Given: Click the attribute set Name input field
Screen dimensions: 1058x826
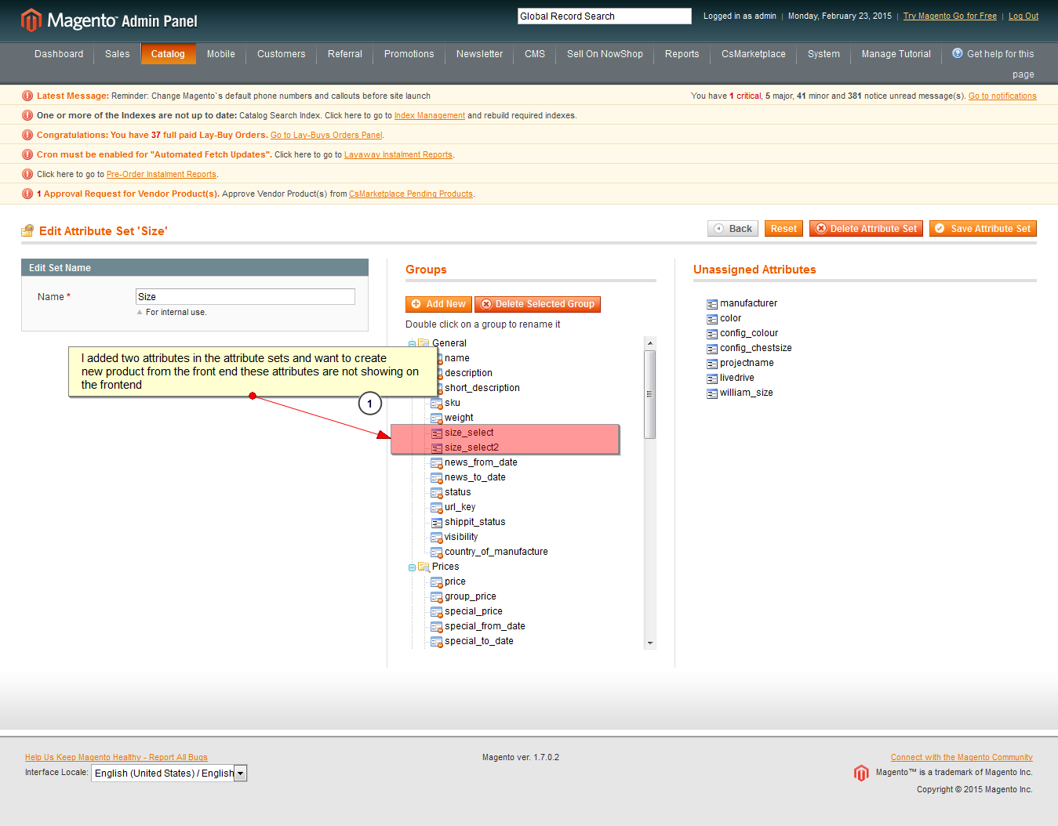Looking at the screenshot, I should point(245,297).
